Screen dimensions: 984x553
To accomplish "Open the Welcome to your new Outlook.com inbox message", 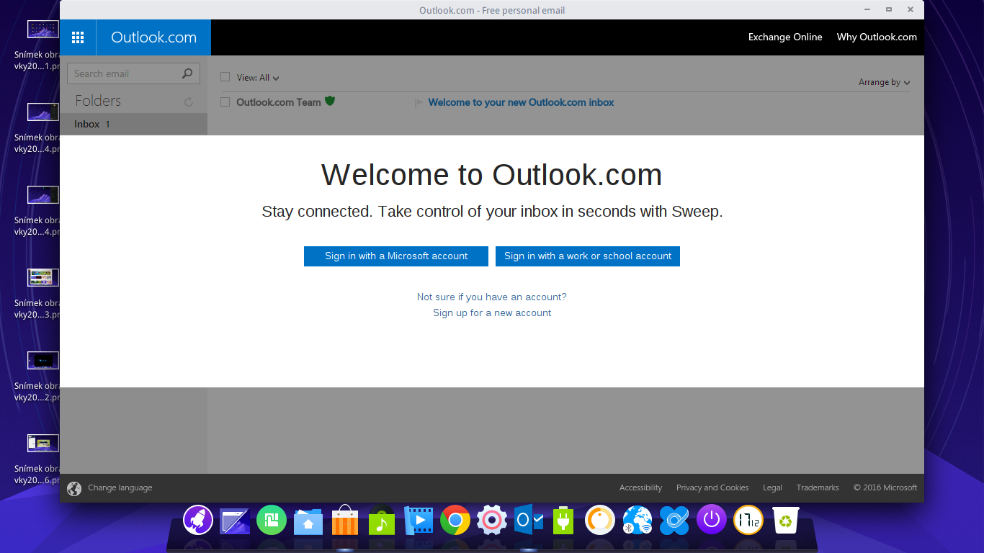I will coord(521,102).
